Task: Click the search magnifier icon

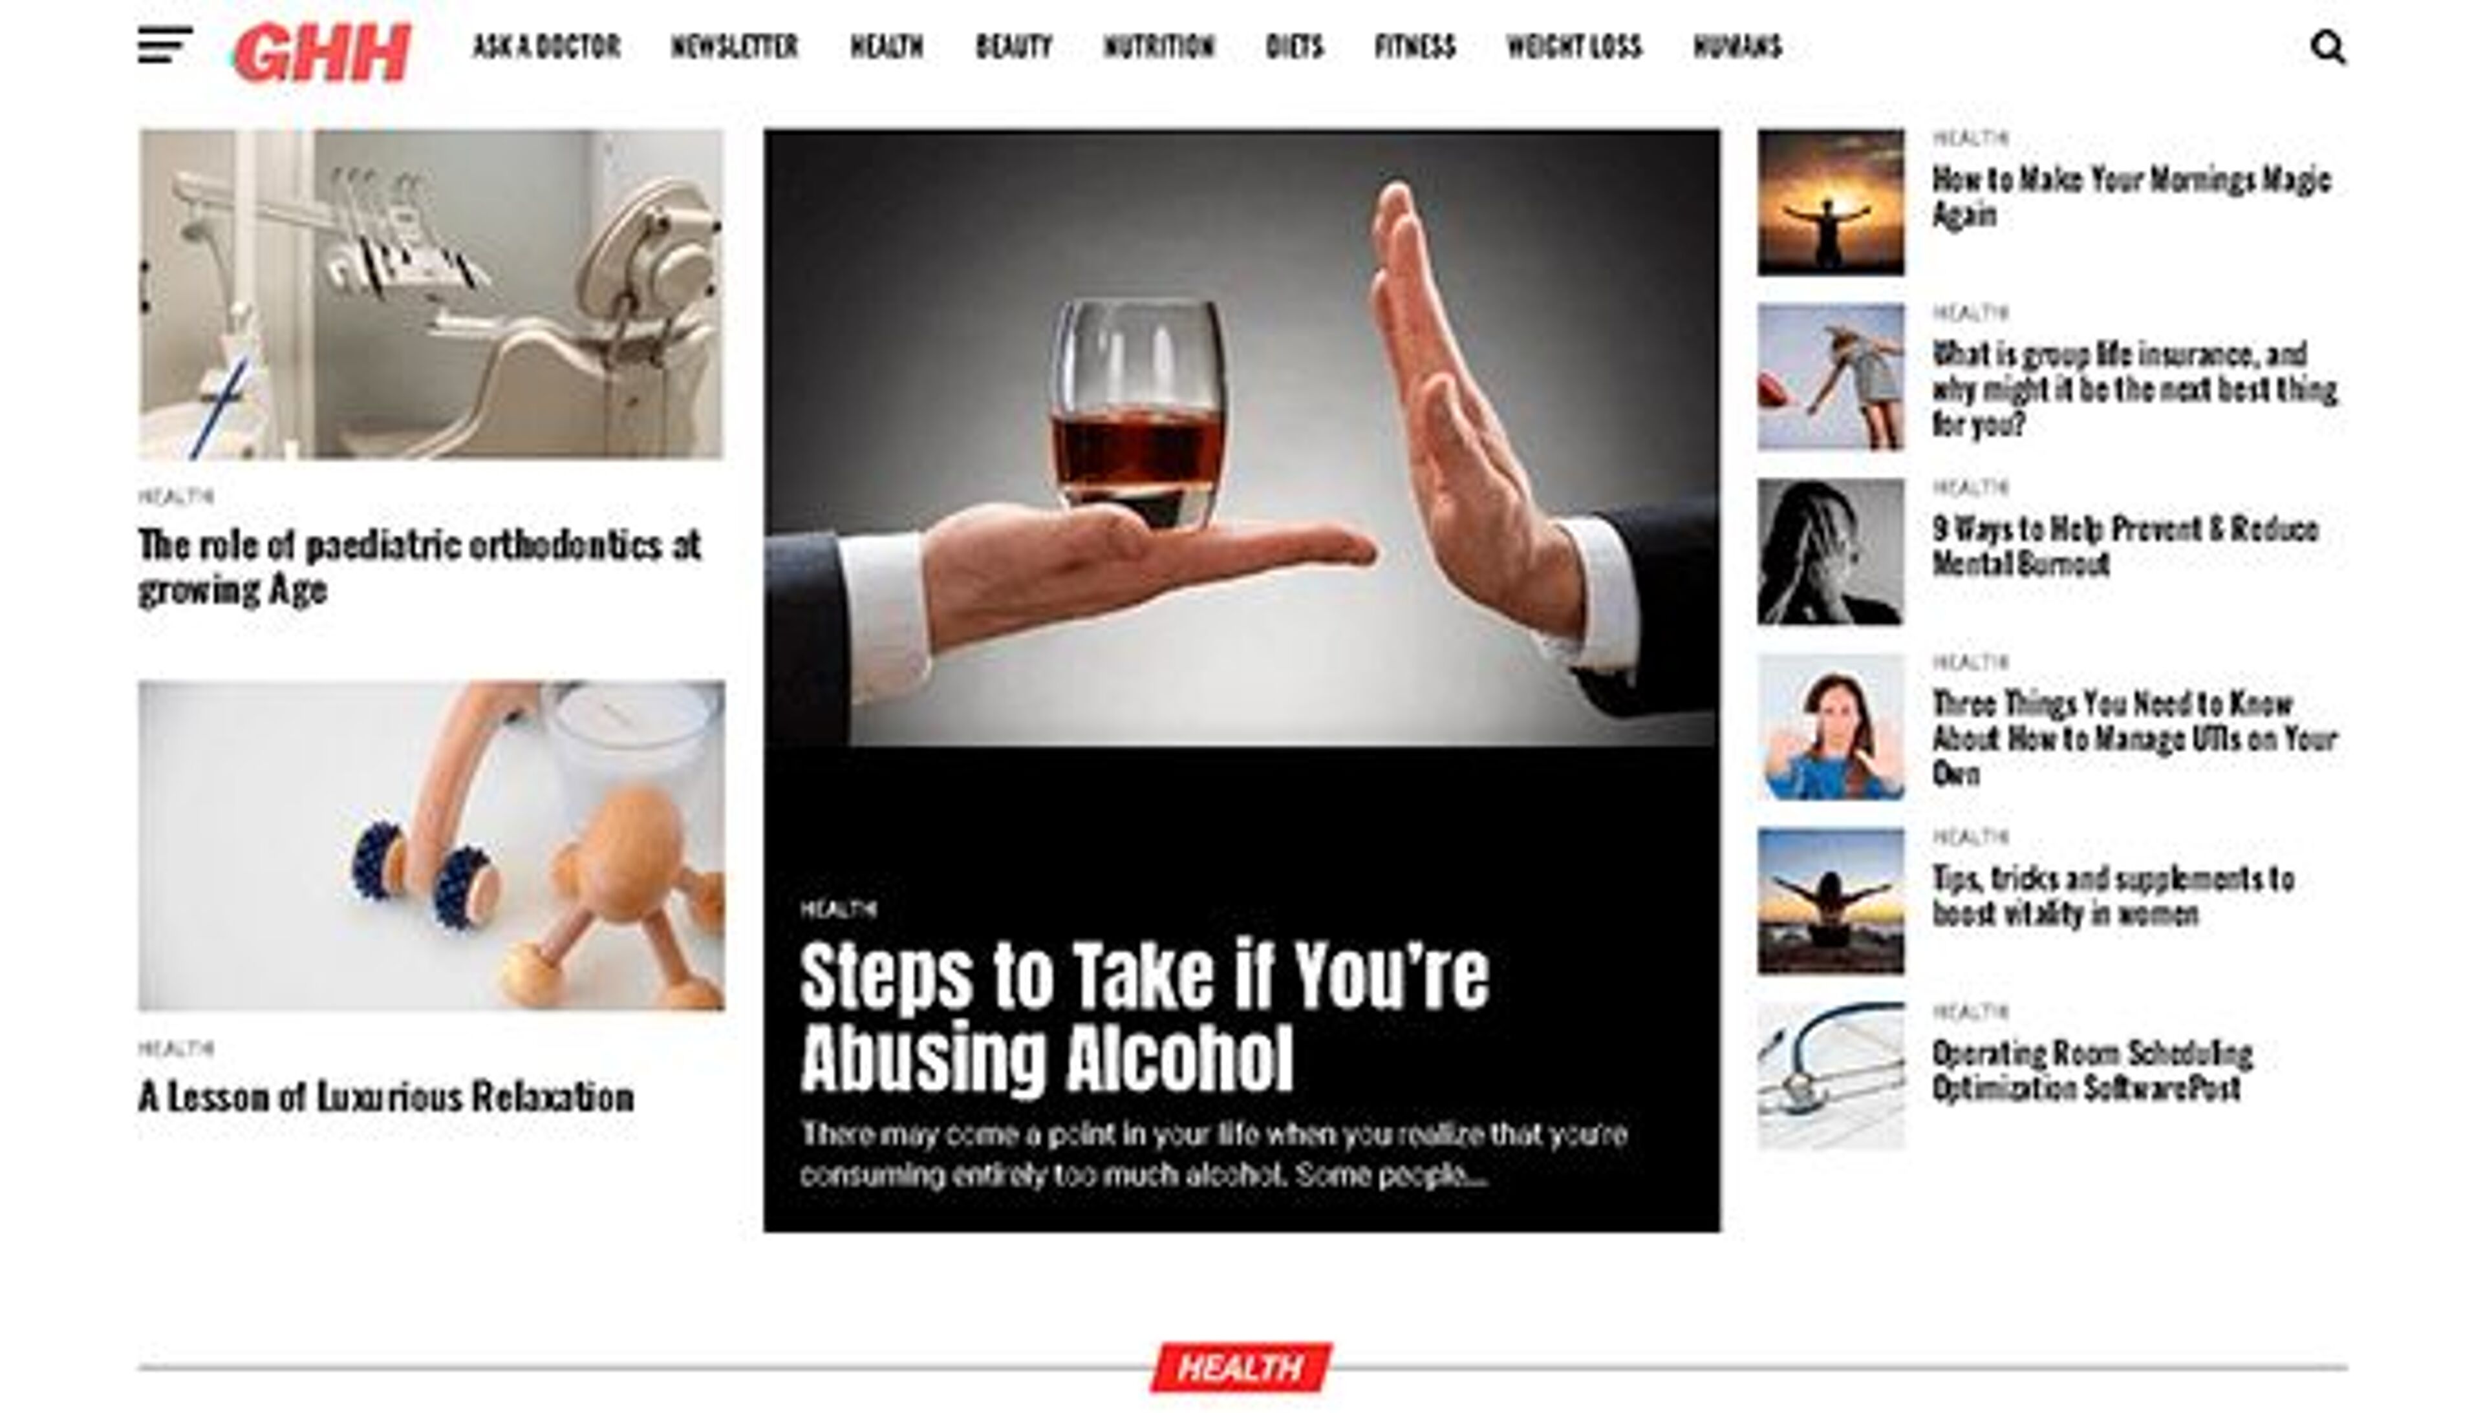Action: pos(2328,47)
